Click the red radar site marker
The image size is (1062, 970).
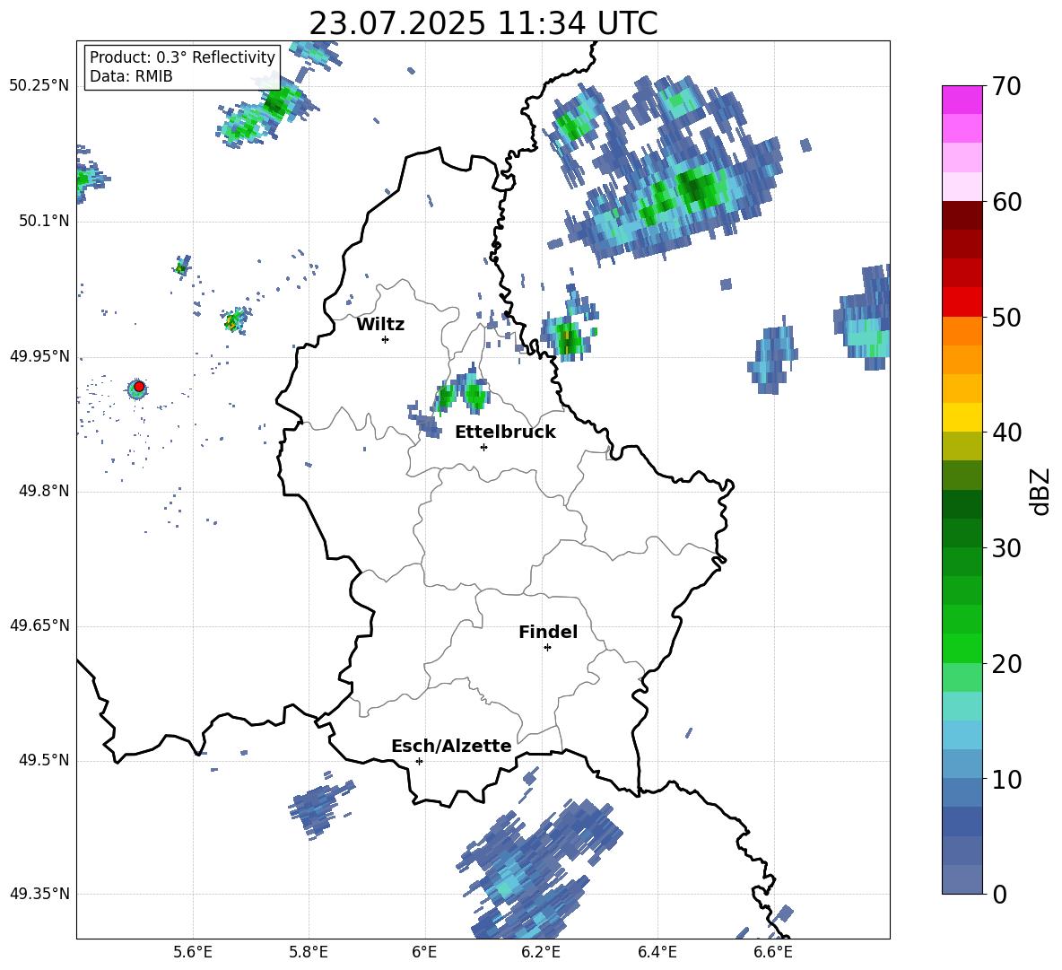click(139, 387)
